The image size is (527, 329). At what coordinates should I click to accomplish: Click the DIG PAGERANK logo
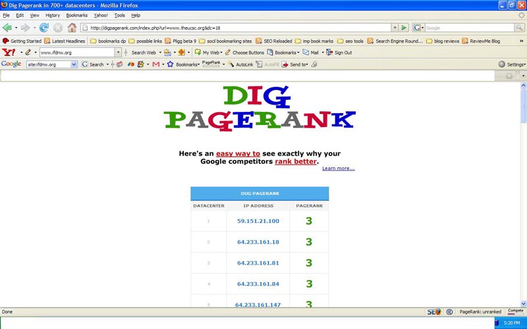(x=260, y=108)
